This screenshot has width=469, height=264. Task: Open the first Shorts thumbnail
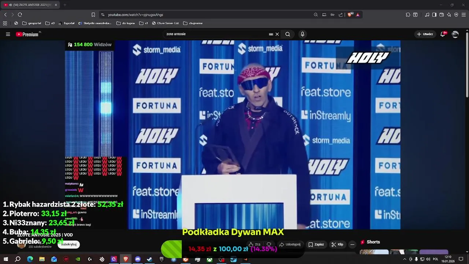coord(374,252)
